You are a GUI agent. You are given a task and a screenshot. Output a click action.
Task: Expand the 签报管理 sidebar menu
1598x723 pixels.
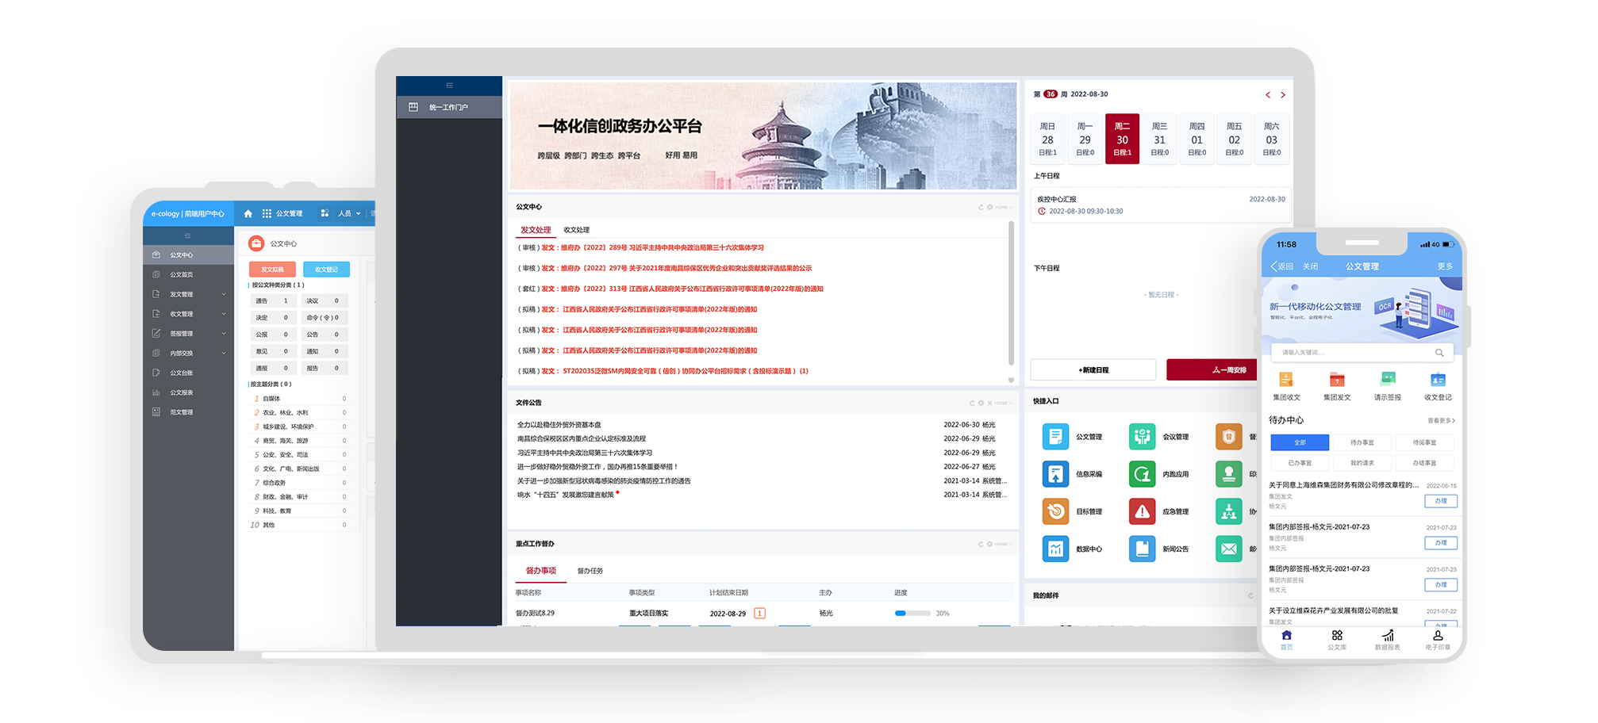click(189, 334)
